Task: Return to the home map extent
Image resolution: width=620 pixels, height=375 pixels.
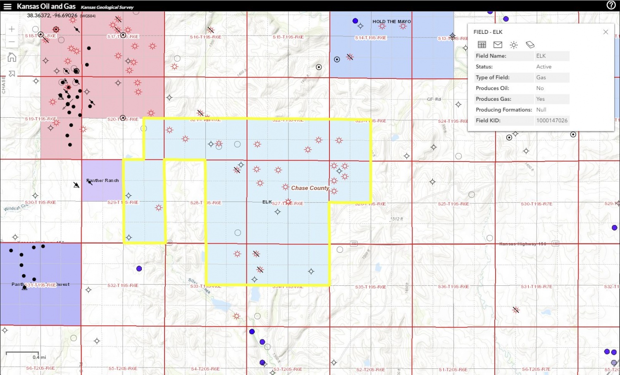Action: point(12,57)
